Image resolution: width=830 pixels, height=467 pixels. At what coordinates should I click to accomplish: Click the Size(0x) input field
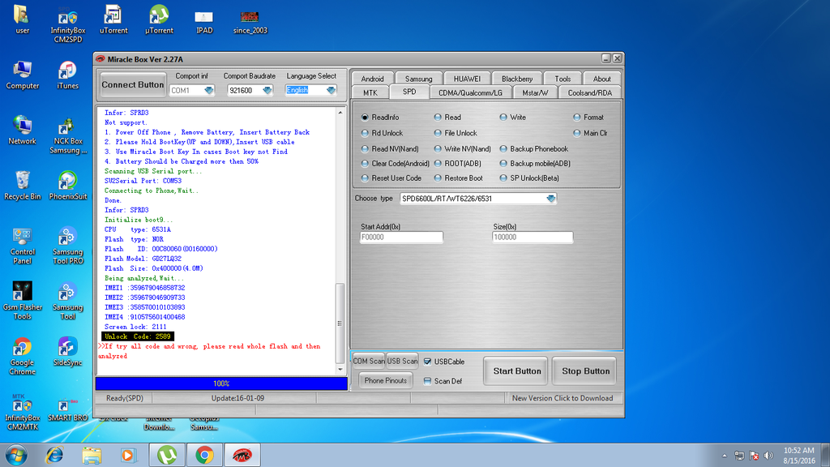coord(533,238)
